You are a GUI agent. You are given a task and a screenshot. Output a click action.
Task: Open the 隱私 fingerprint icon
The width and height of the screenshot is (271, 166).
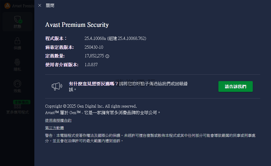pyautogui.click(x=17, y=62)
